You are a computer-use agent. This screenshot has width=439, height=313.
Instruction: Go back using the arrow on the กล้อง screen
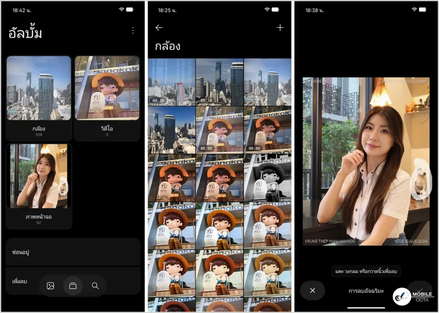159,27
